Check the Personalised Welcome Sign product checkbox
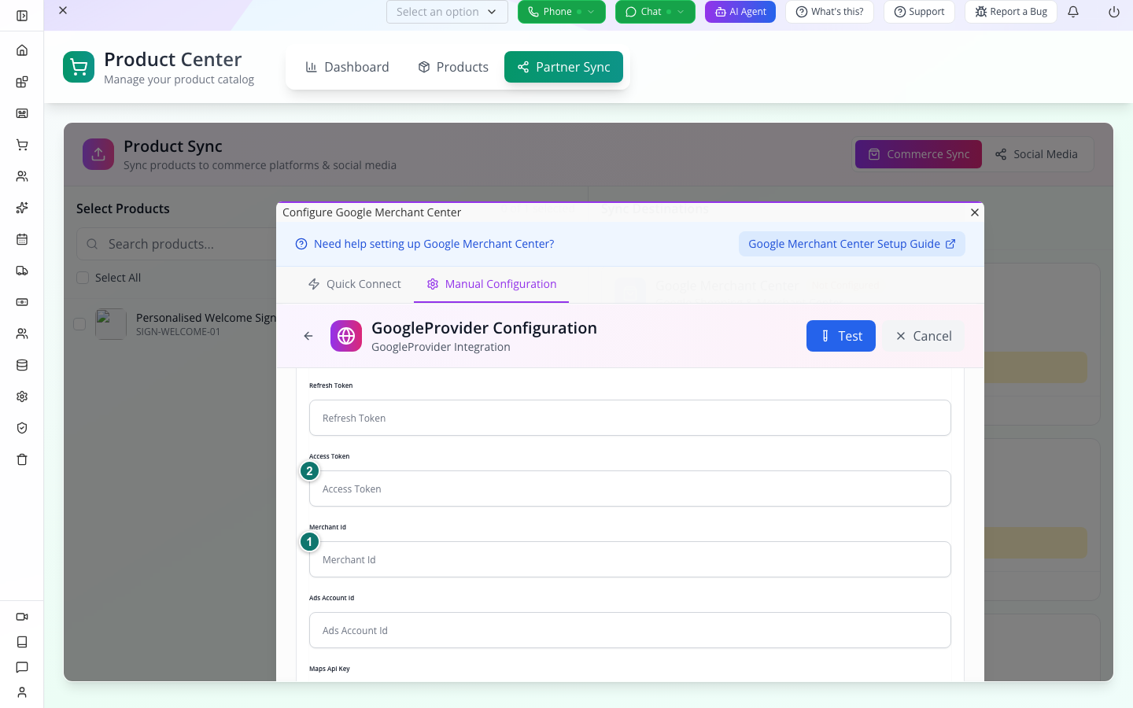This screenshot has width=1133, height=708. (x=79, y=324)
